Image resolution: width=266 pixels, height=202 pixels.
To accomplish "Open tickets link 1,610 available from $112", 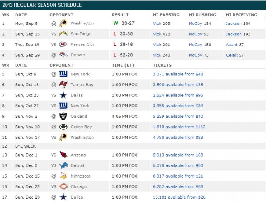I will click(x=179, y=127).
